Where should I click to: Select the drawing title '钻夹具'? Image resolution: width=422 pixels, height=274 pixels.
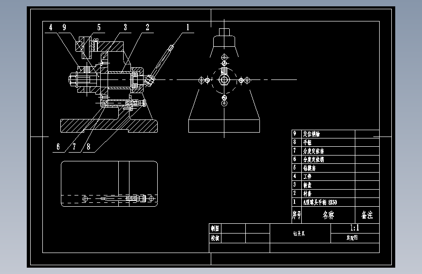click(299, 234)
